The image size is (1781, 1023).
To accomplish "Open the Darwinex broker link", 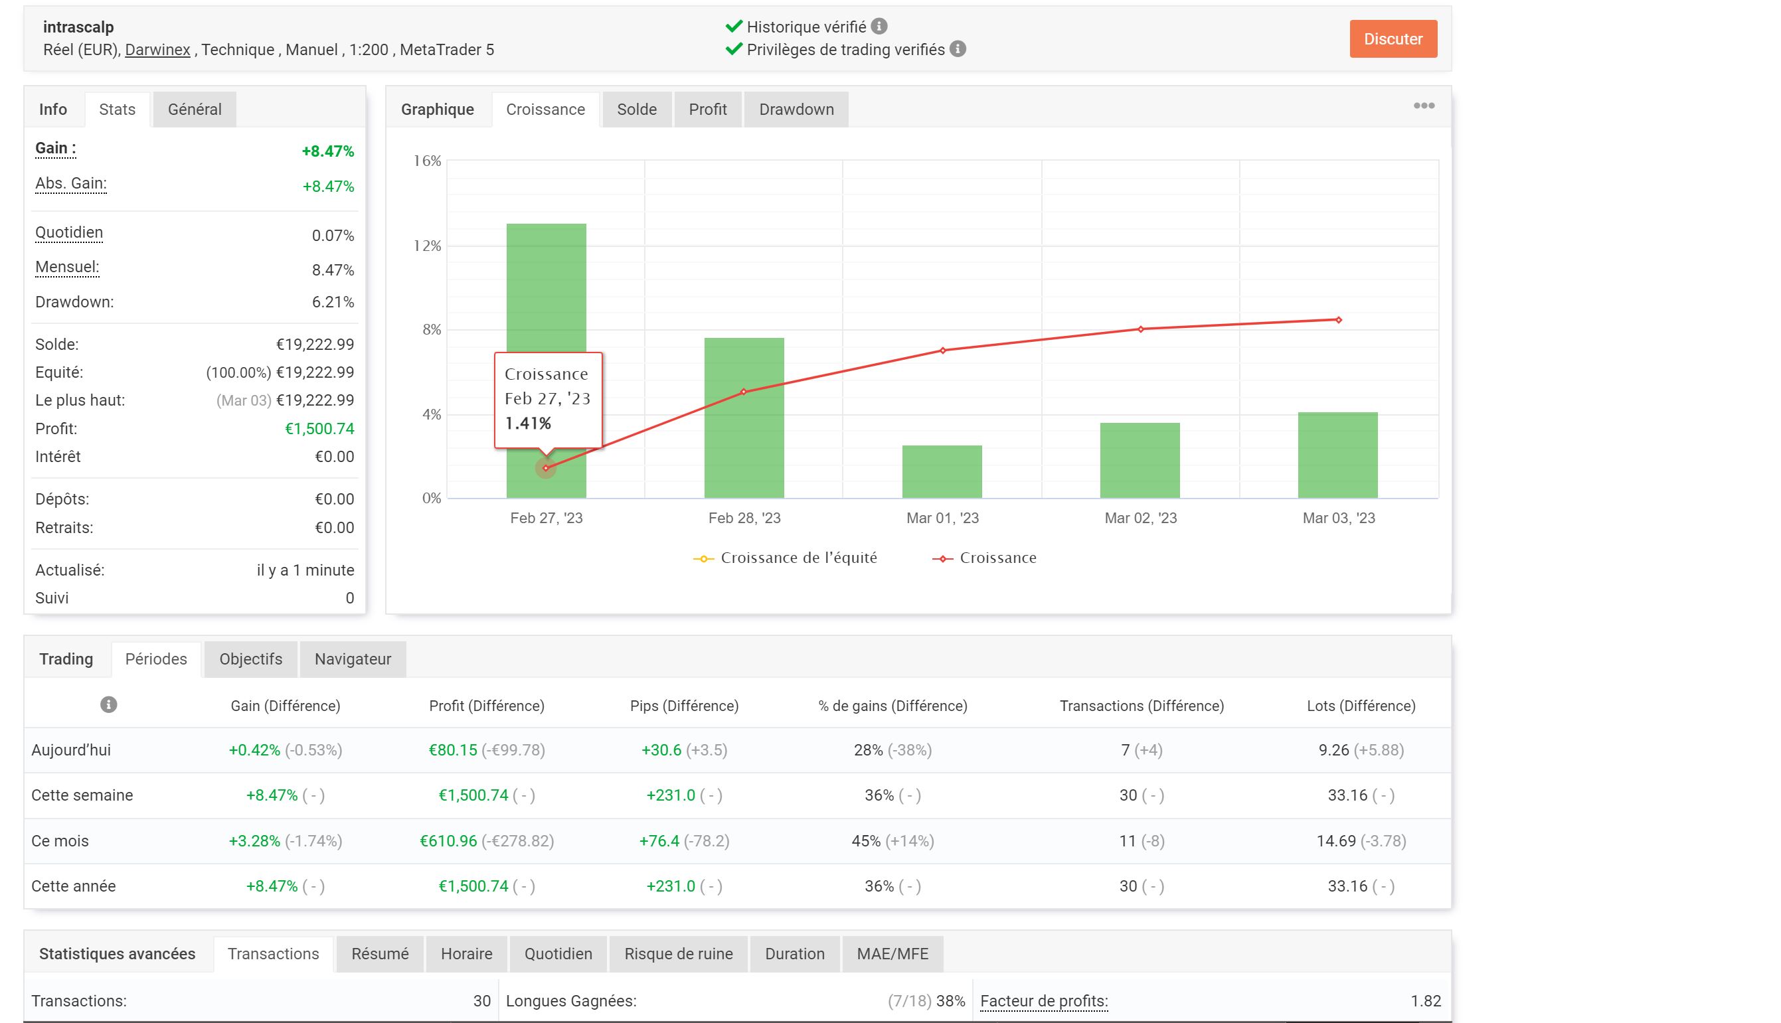I will coord(157,50).
